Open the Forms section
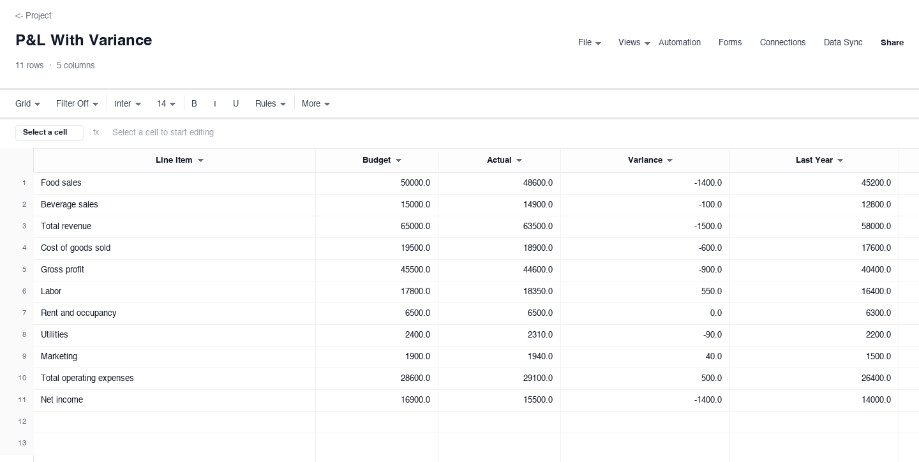This screenshot has height=462, width=919. tap(730, 43)
